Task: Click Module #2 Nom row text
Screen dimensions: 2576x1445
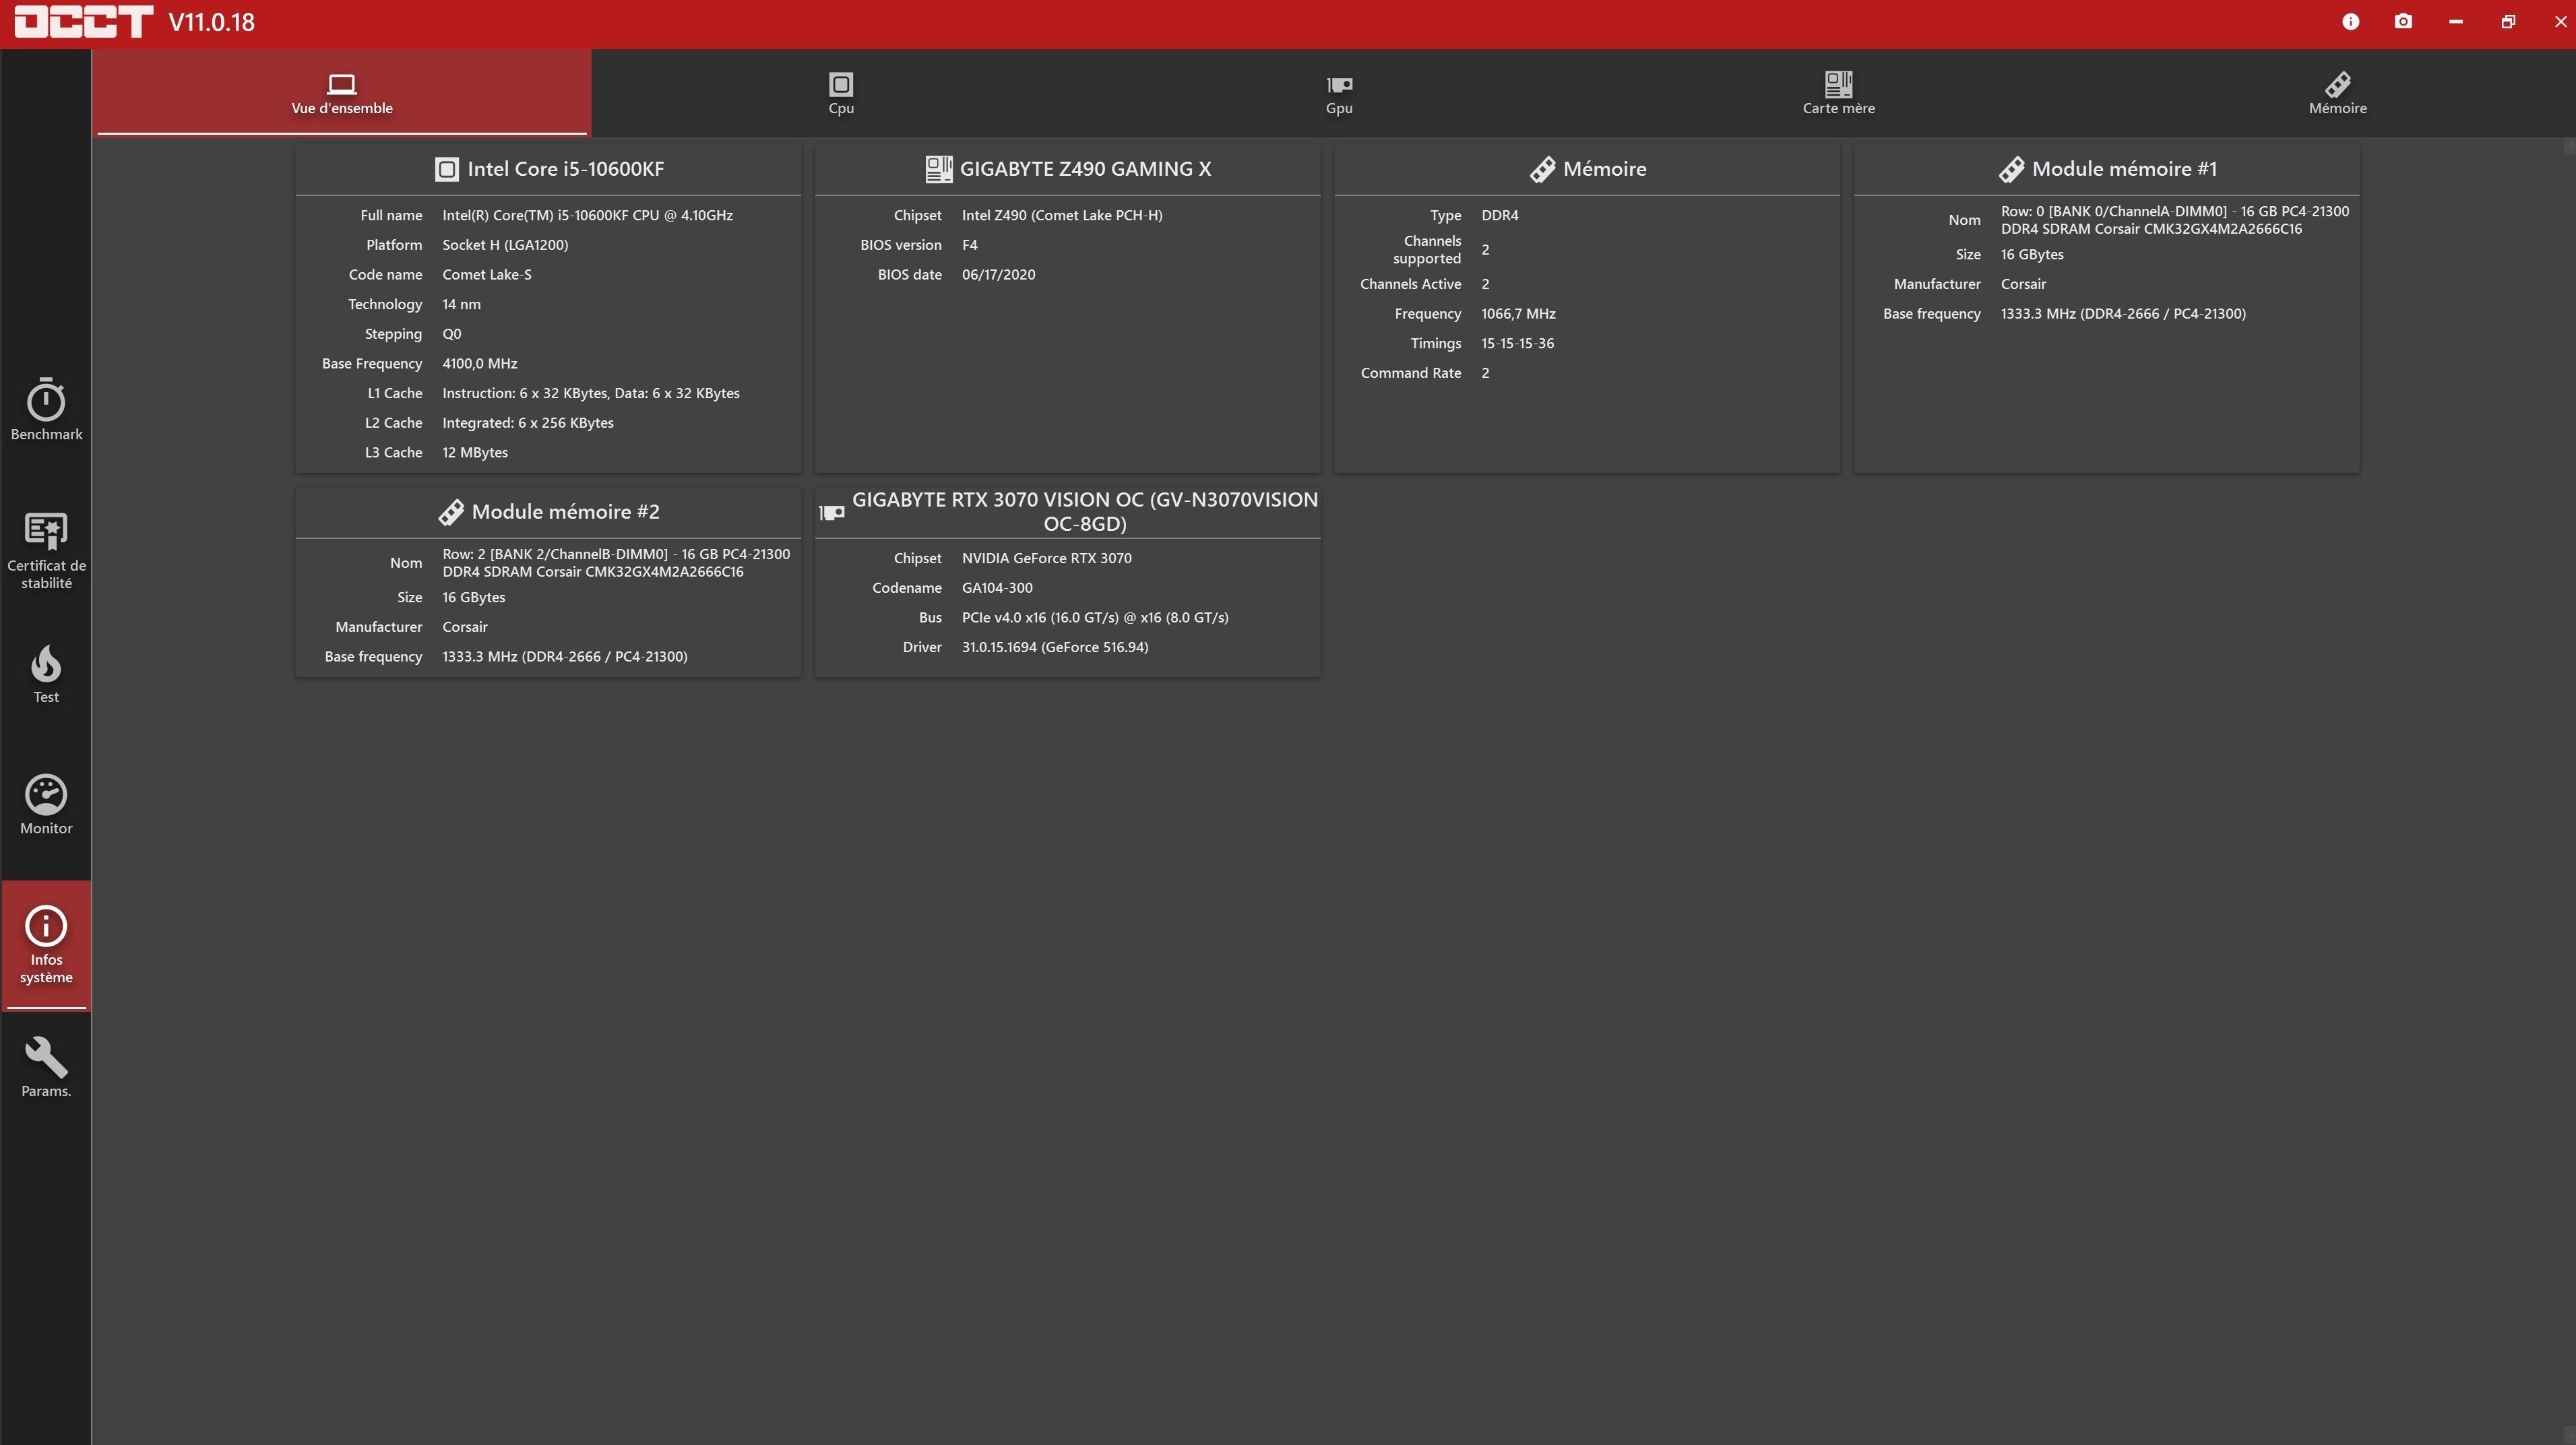Action: (616, 563)
